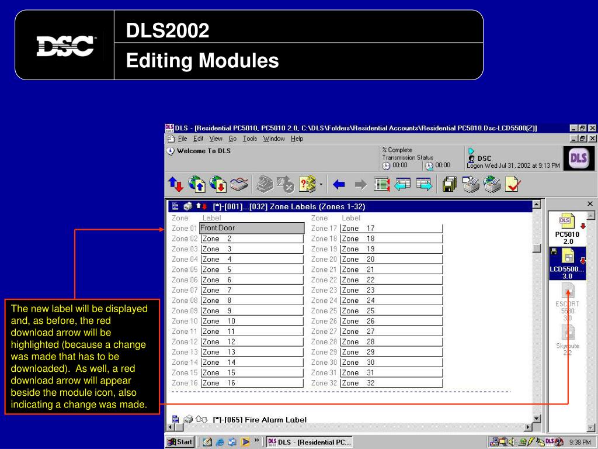The width and height of the screenshot is (598, 449).
Task: Click the question-mark phones toolbar icon
Action: pyautogui.click(x=307, y=184)
